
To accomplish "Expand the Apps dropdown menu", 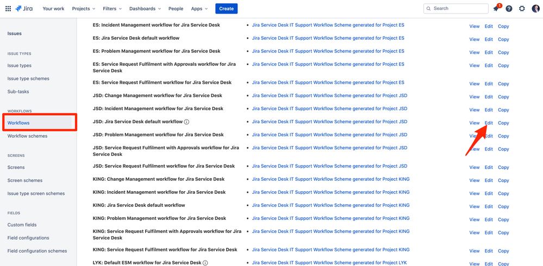I will coord(199,9).
